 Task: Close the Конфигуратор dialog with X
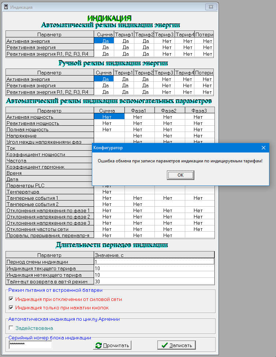[264, 148]
